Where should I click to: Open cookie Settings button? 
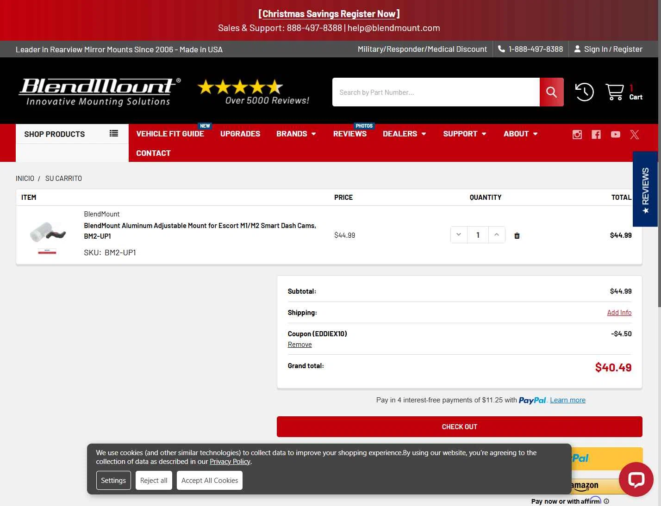(113, 481)
